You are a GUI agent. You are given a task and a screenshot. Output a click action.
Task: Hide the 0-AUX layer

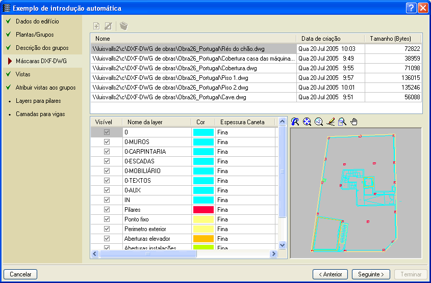tap(107, 190)
